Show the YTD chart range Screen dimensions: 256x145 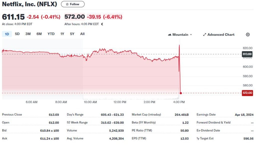[51, 34]
